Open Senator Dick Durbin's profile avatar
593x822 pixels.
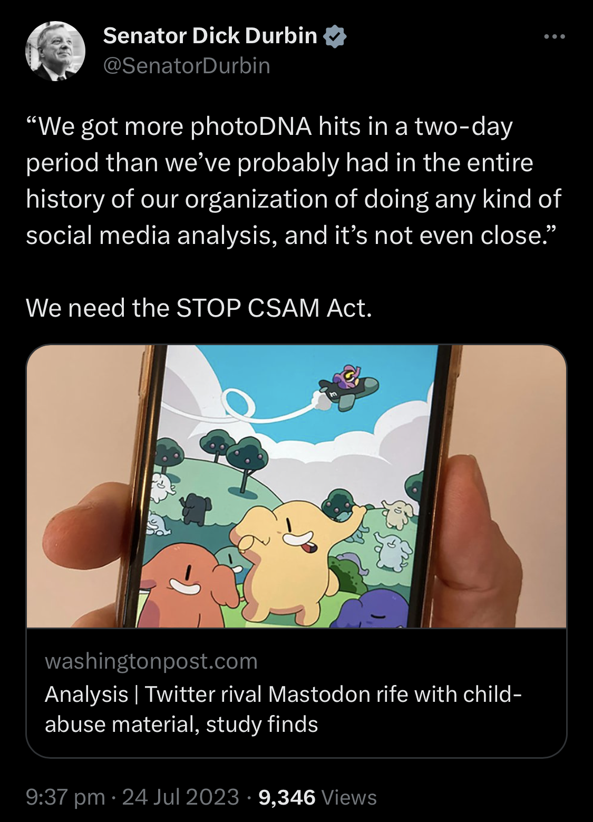(x=55, y=51)
